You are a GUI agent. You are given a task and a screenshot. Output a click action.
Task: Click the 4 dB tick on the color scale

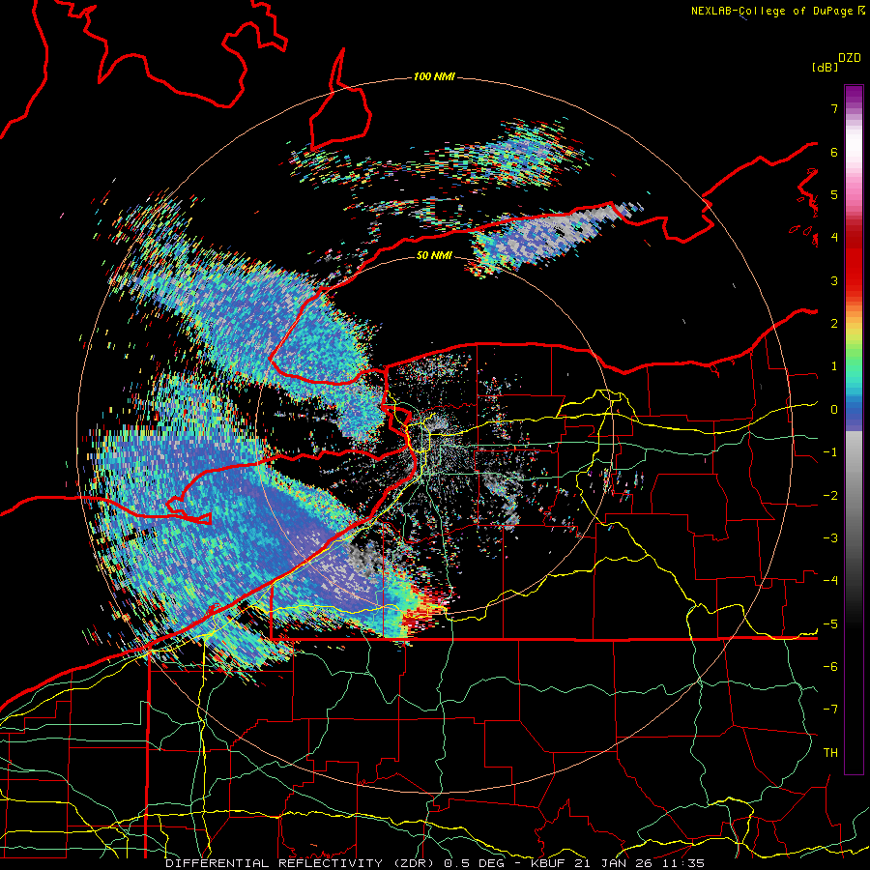(834, 238)
